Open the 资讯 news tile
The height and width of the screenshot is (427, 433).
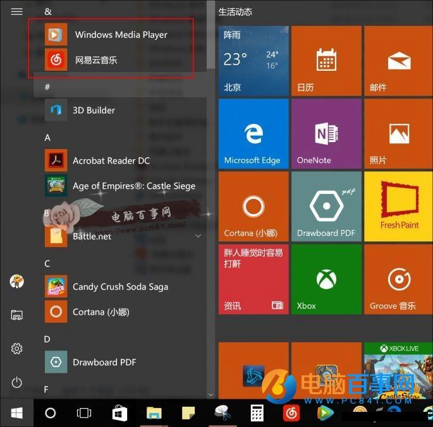(x=253, y=279)
